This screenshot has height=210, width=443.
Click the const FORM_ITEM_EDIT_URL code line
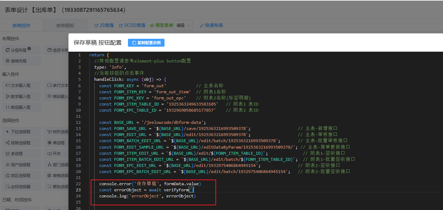222,153
